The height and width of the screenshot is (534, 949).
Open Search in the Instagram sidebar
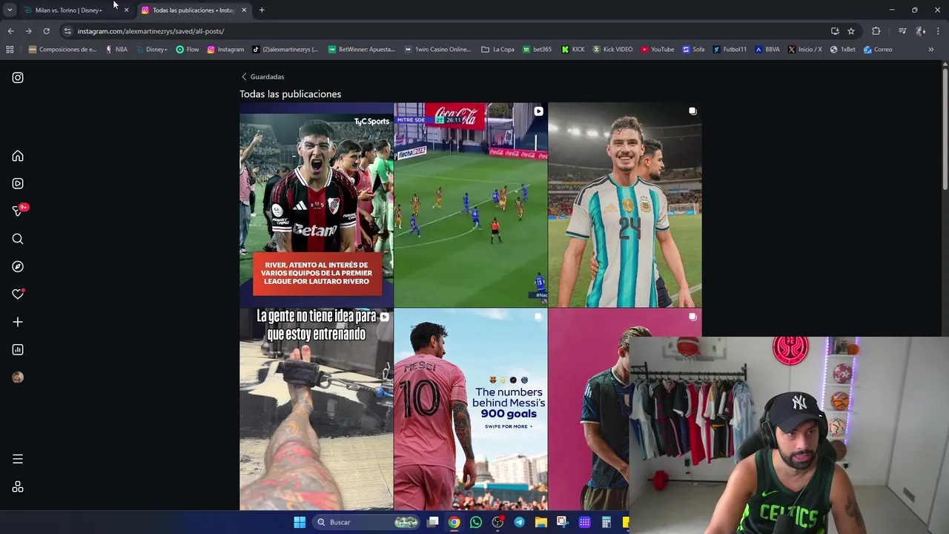18,239
